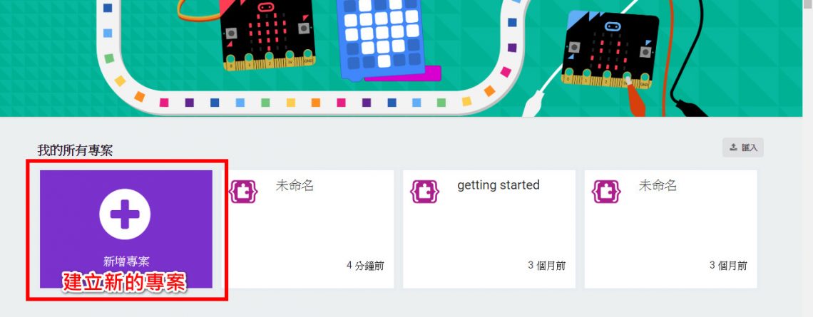Open the 未命名 project edited 4 分鐘前
This screenshot has height=317, width=813.
295,185
